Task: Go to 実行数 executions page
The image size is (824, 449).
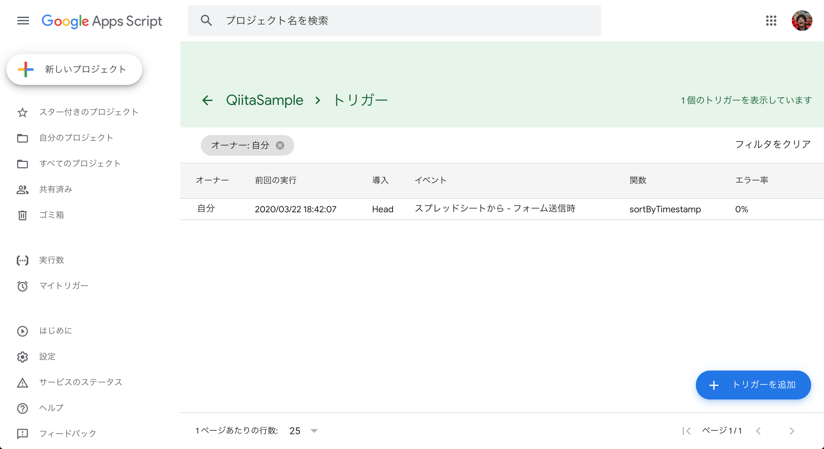Action: click(x=51, y=260)
